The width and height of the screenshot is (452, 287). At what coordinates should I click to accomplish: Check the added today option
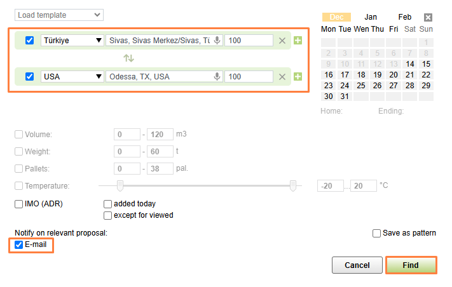click(108, 204)
